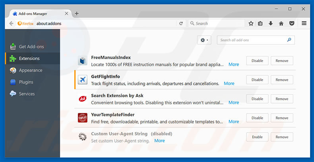Click the GetFlightInfo airplane icon
314x162 pixels.
(83, 80)
